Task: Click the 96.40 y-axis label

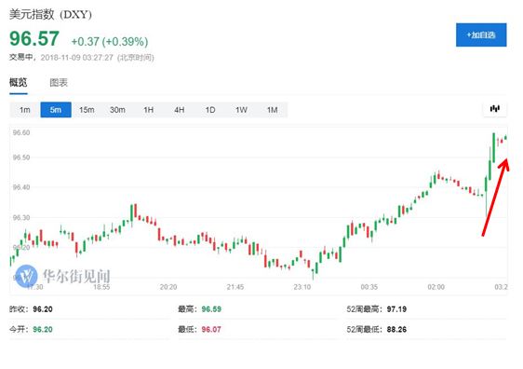Action: coord(21,187)
